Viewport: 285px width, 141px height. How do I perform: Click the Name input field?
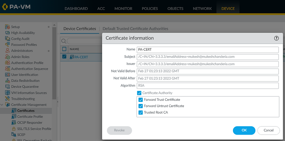click(208, 50)
